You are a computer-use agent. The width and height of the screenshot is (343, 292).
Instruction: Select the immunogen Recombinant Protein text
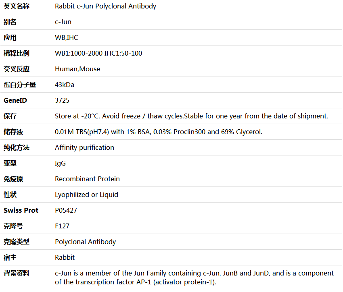coord(87,179)
